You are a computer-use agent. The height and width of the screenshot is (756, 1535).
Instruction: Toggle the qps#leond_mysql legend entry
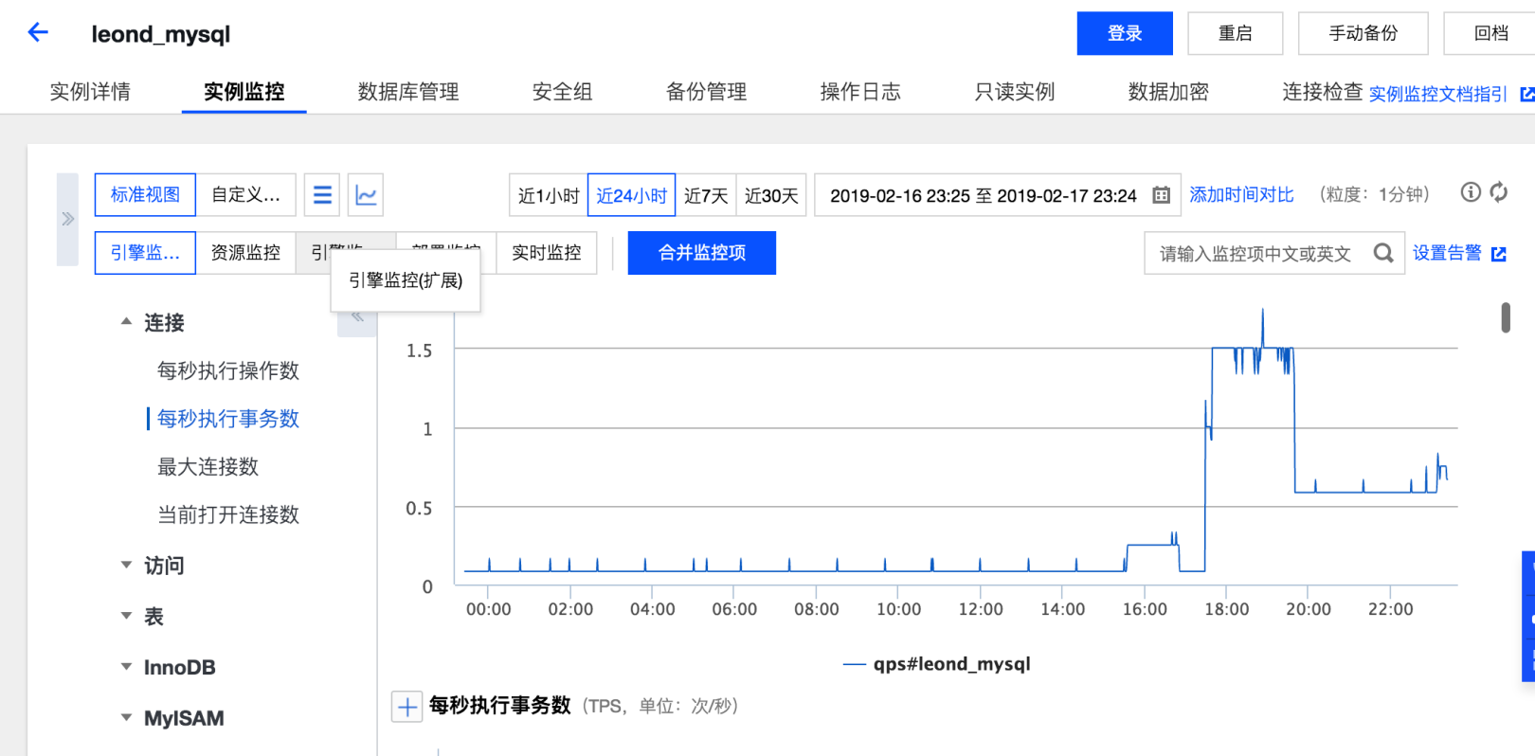click(x=936, y=664)
